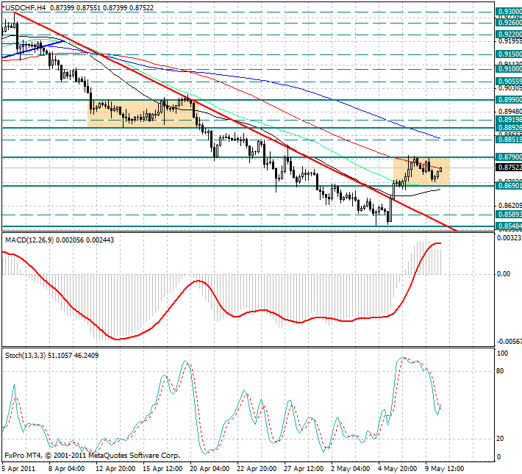
Task: Click the 22 Apr 20:00 time label
Action: (257, 469)
